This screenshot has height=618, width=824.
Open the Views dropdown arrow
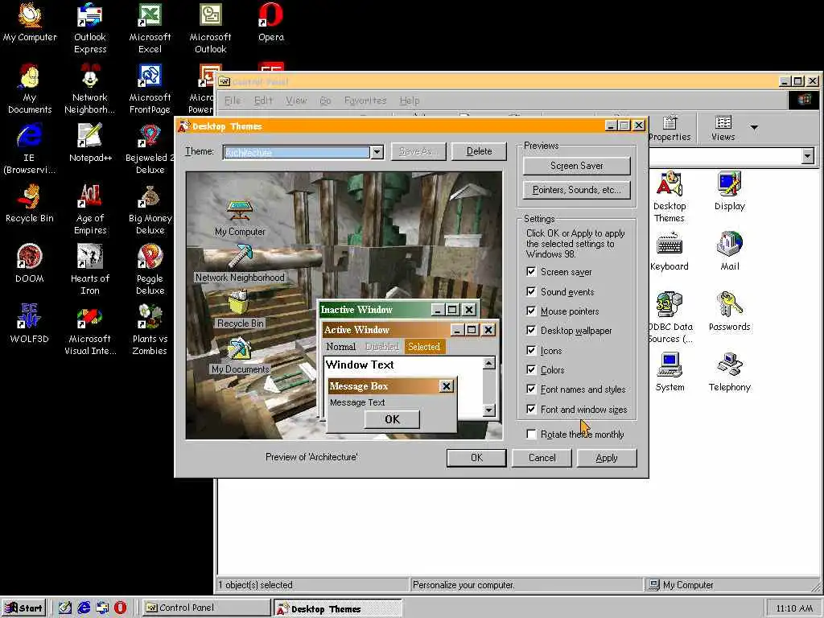coord(754,127)
